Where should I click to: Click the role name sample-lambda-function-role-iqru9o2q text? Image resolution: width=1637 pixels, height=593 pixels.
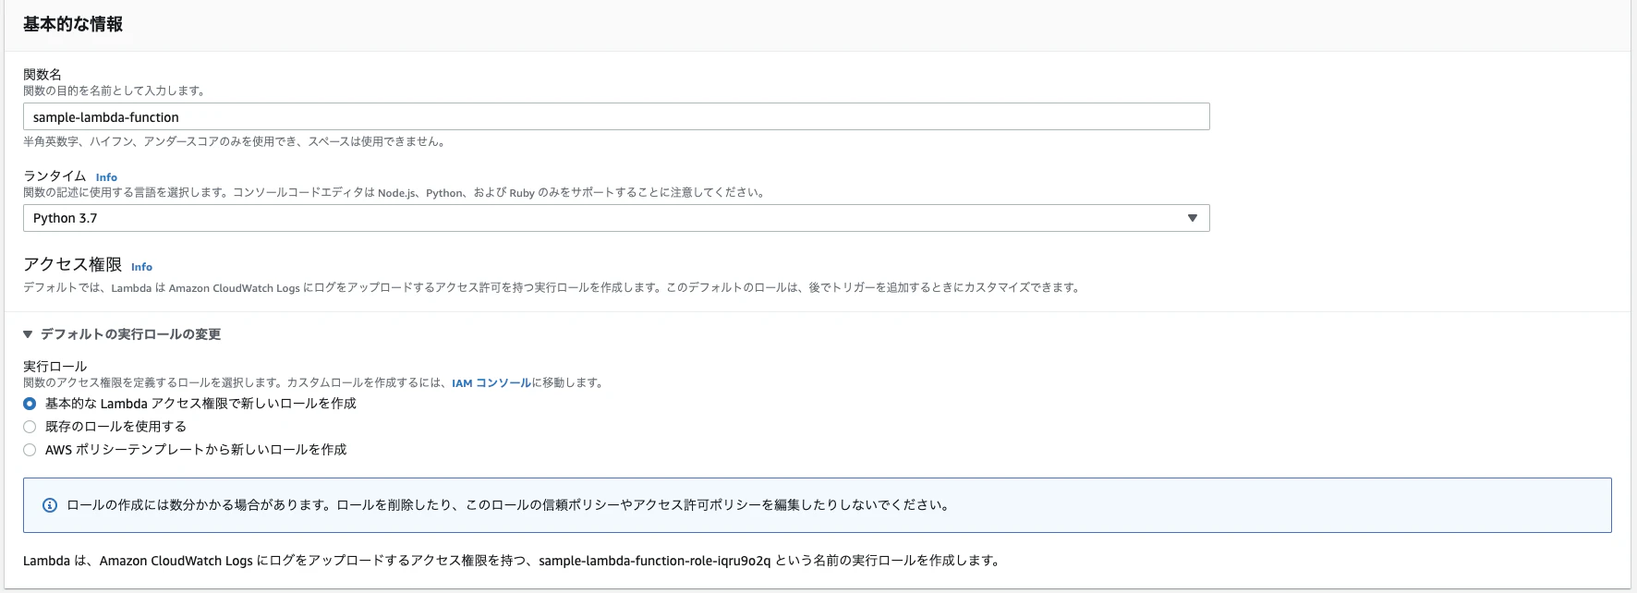[x=654, y=561]
